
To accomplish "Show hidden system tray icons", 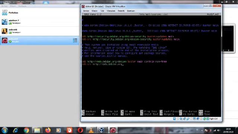I will (202, 130).
